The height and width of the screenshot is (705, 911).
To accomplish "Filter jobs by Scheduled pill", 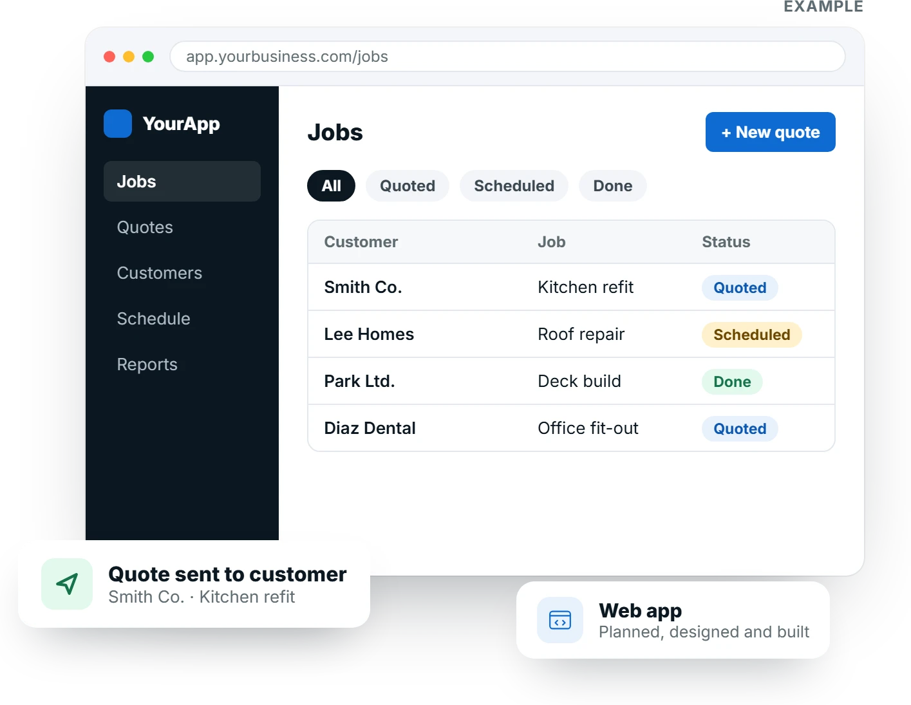I will [514, 186].
